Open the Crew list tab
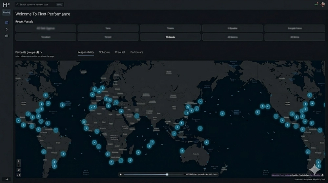The width and height of the screenshot is (328, 183). click(x=120, y=52)
